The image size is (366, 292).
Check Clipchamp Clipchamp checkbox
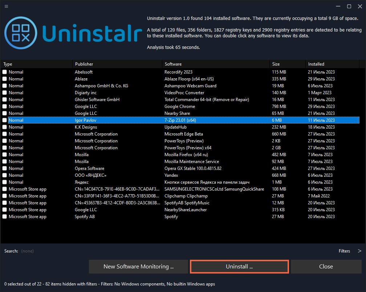(4, 196)
